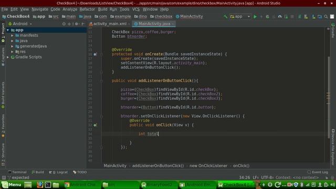
Task: Toggle the Build Variants side panel
Action: (3, 95)
